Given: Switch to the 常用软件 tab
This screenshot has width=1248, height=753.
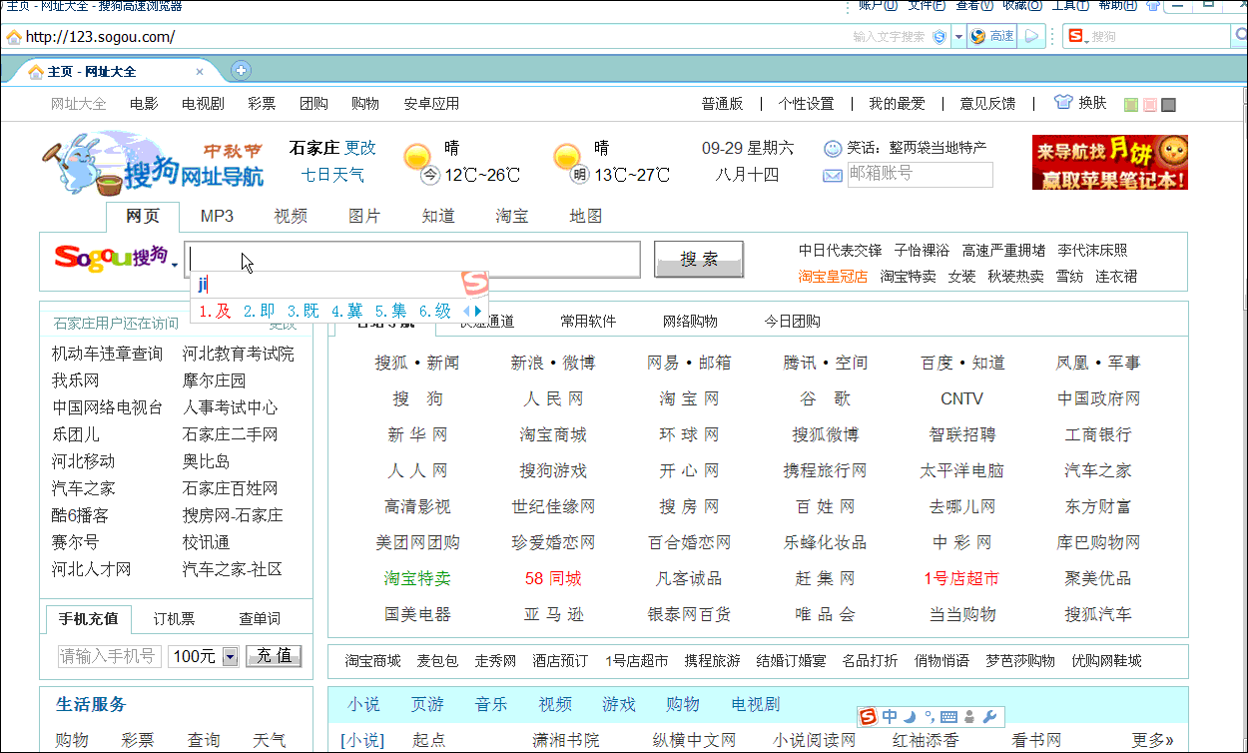Looking at the screenshot, I should (x=588, y=321).
